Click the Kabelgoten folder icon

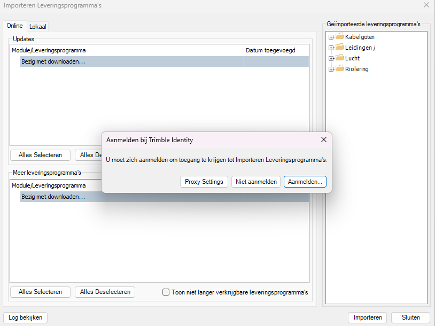pos(339,36)
